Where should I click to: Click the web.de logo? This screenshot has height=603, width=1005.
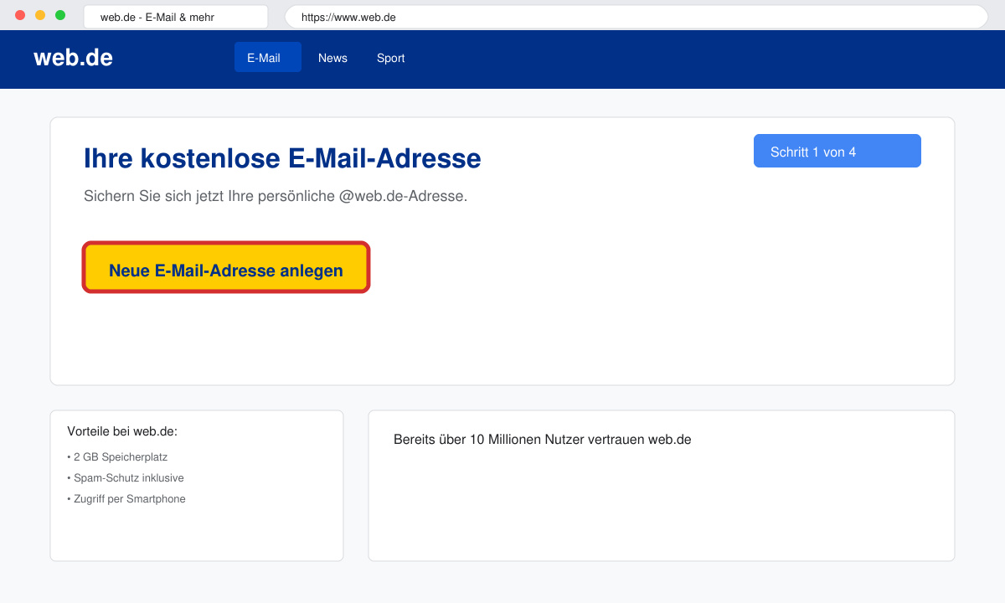tap(73, 57)
